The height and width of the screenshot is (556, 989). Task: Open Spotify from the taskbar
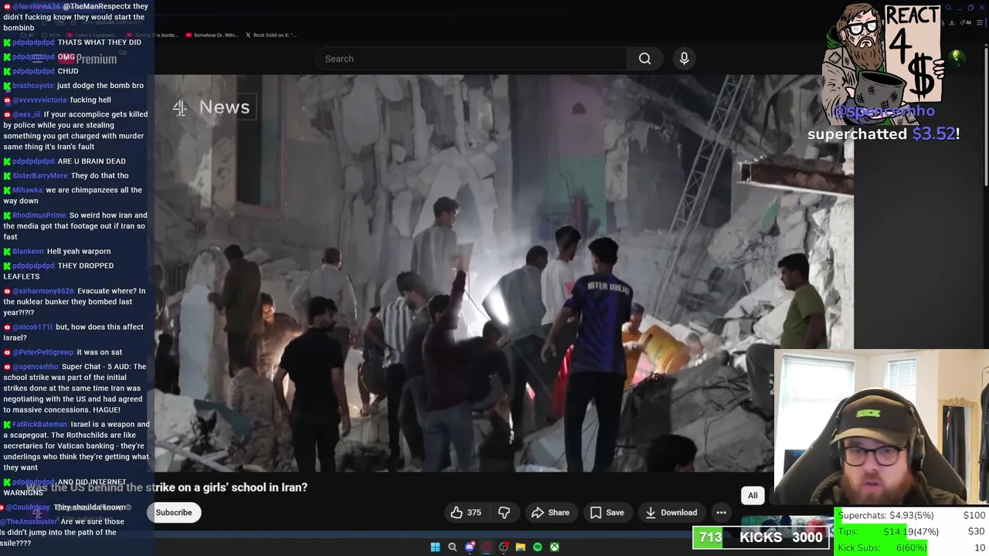coord(537,547)
